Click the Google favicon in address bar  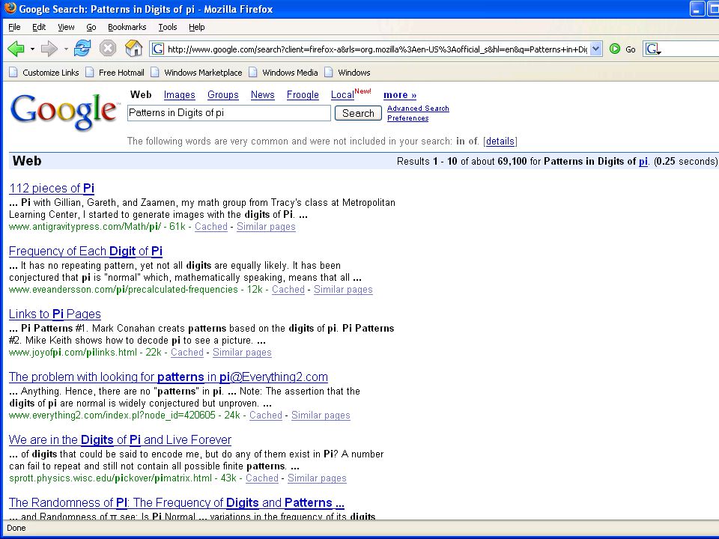coord(157,49)
